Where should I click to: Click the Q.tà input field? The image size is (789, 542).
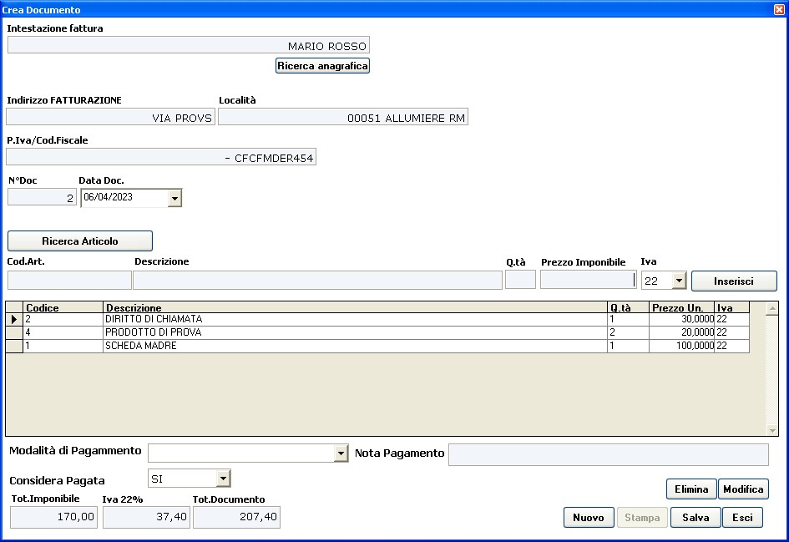click(x=520, y=280)
